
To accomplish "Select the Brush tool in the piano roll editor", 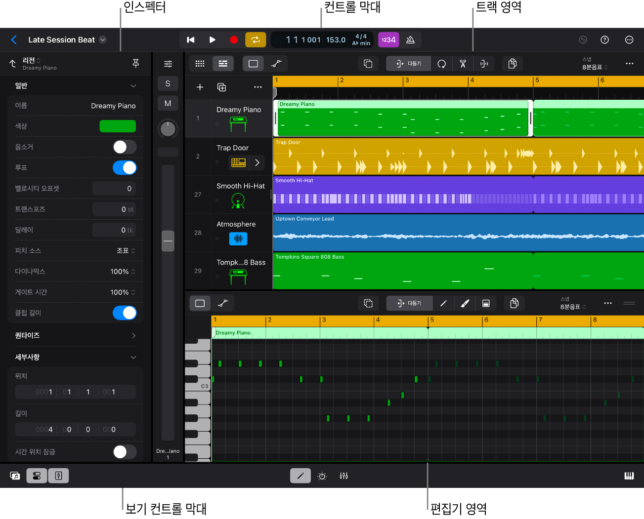I will pyautogui.click(x=465, y=303).
